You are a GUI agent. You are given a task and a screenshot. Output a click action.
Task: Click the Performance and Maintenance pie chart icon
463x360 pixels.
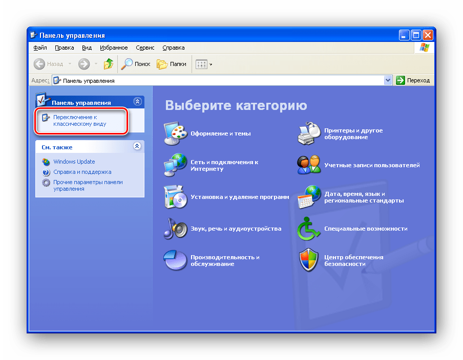175,260
